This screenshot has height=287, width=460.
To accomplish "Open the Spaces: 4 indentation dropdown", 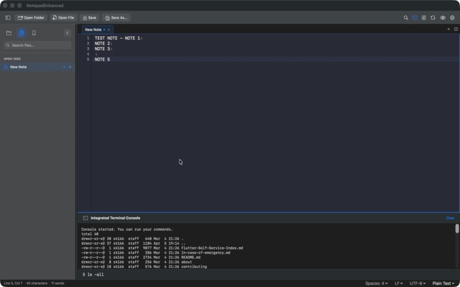I will (377, 283).
